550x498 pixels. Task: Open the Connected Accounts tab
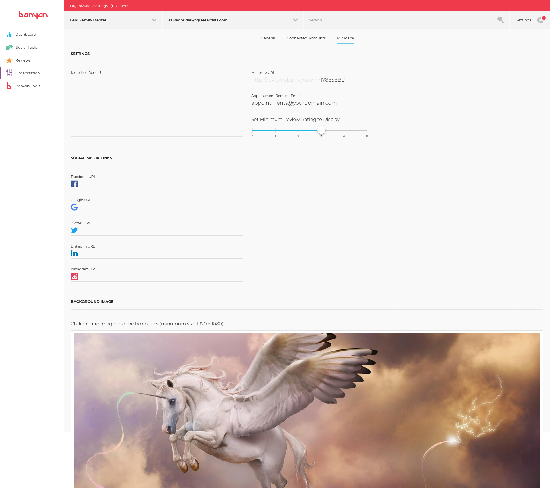[x=306, y=38]
